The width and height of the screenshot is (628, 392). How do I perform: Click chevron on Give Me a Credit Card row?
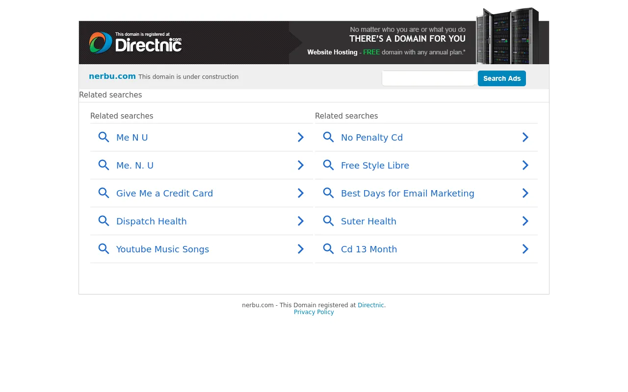pyautogui.click(x=301, y=193)
